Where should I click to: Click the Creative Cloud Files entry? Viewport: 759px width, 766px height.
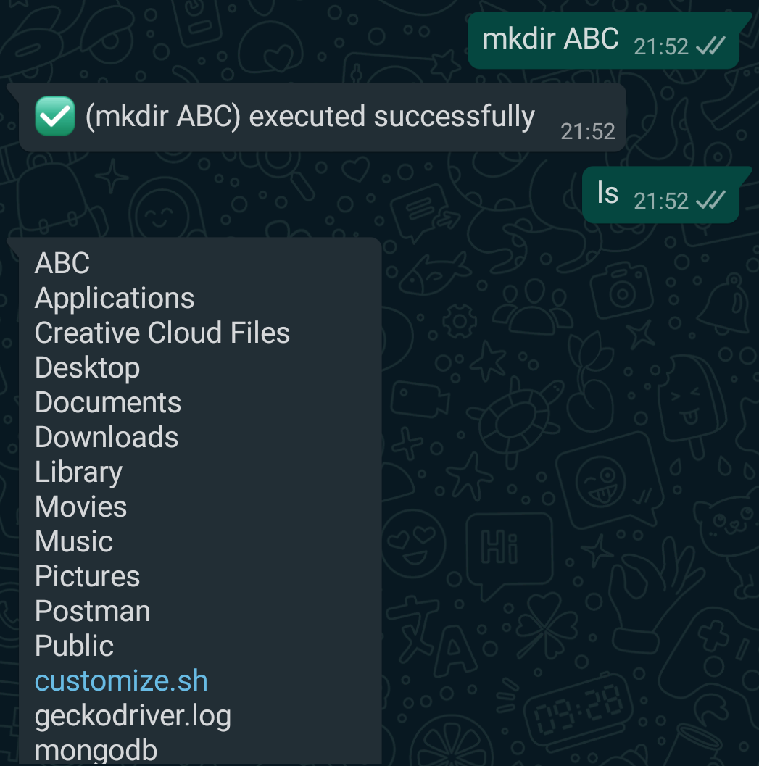(162, 333)
